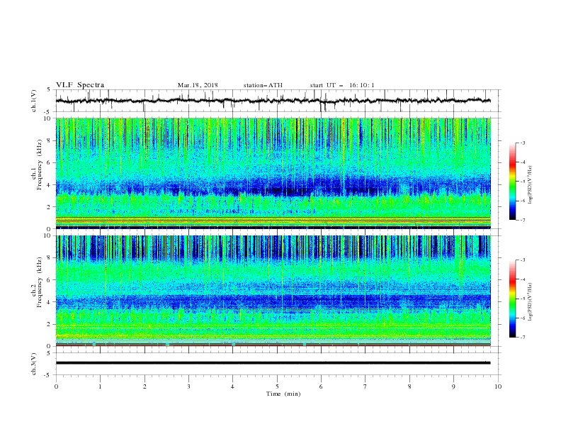The height and width of the screenshot is (434, 561).
Task: Select the "start UT = 16:10:1" header text
Action: click(x=342, y=85)
